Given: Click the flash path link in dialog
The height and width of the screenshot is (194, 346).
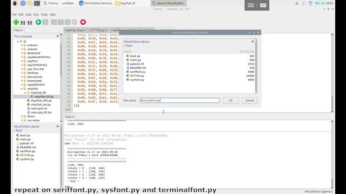Looking at the screenshot, I should 129,45.
